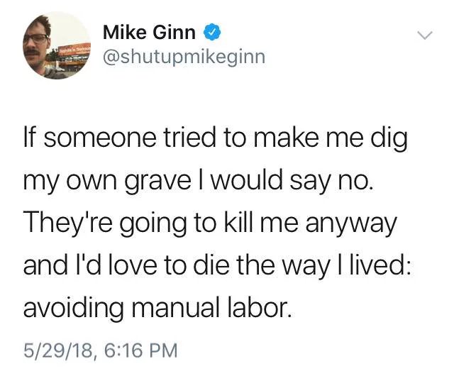Click the orange store sign in the avatar
This screenshot has height=376, width=454.
[75, 50]
